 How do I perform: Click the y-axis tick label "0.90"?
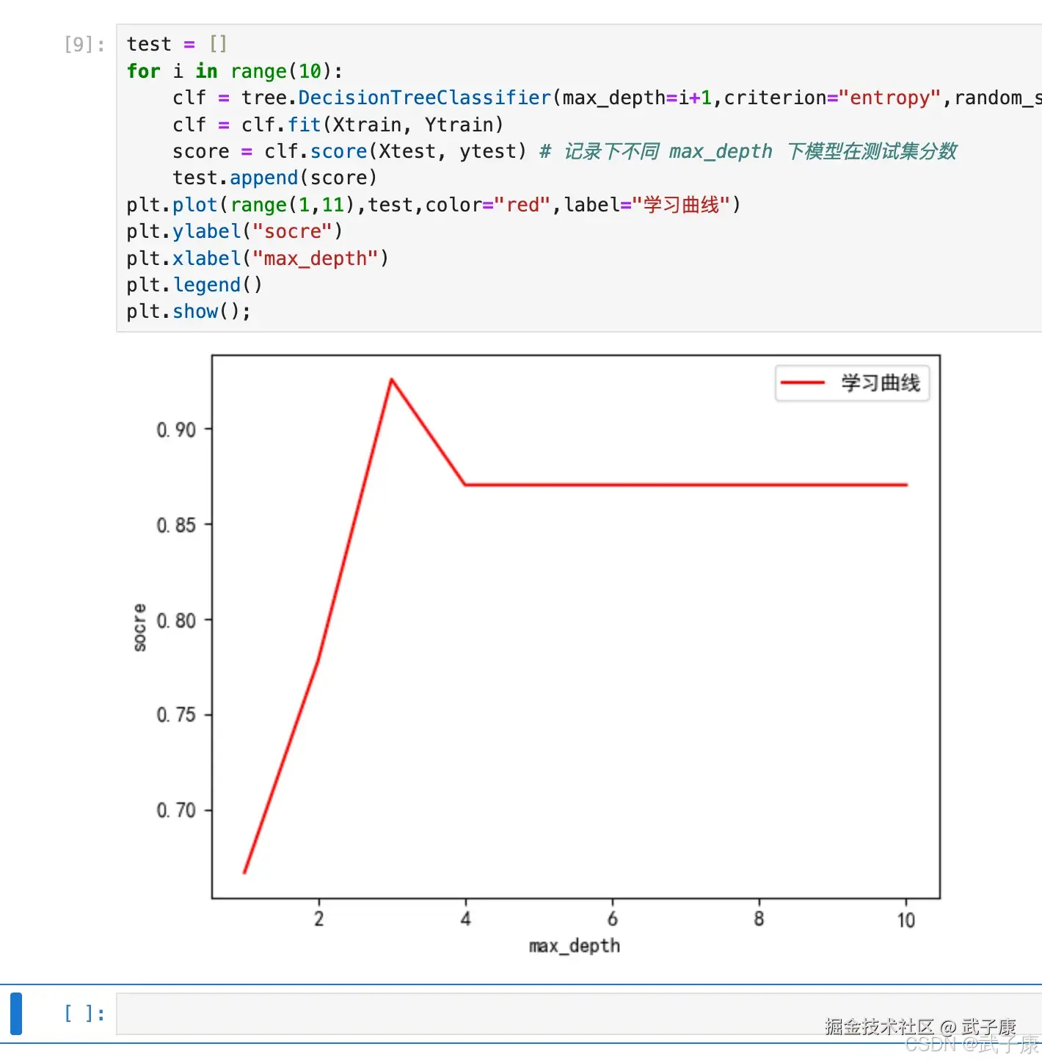(x=176, y=429)
